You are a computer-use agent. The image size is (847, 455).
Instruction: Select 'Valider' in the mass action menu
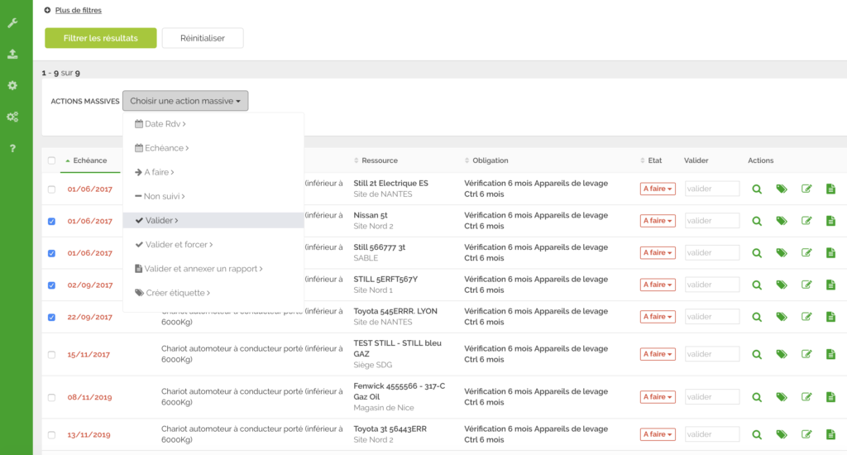(x=161, y=221)
